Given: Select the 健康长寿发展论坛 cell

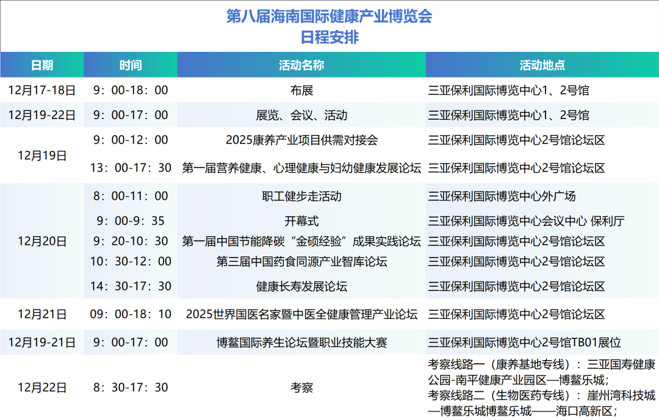Looking at the screenshot, I should 301,286.
